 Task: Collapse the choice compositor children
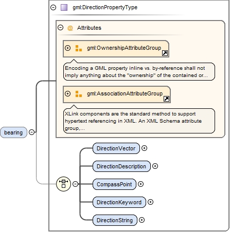(x=75, y=184)
